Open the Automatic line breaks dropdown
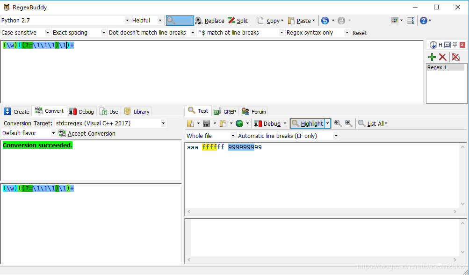 pos(288,136)
